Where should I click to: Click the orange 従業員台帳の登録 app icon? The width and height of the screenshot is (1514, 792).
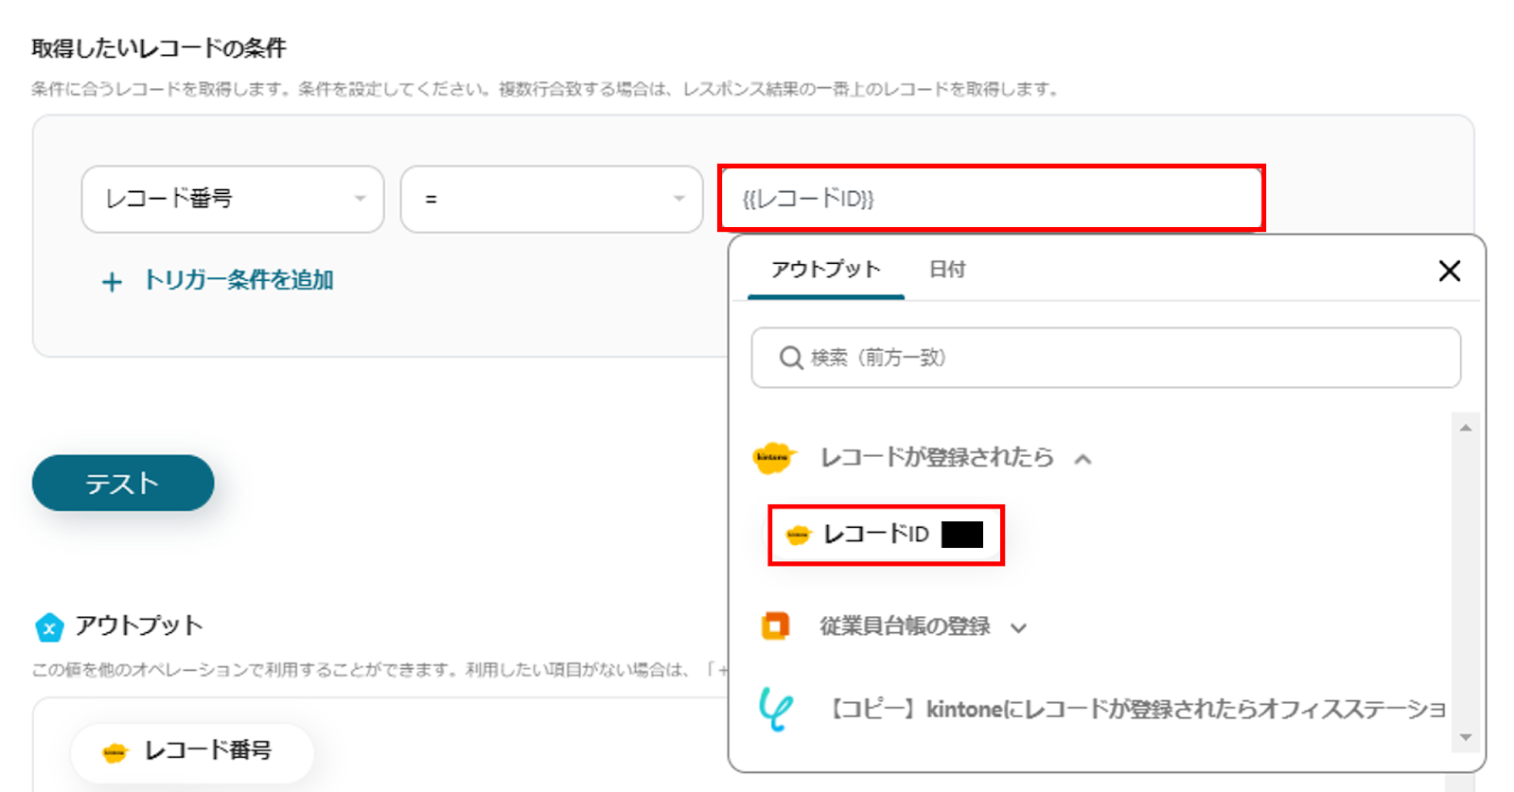click(x=775, y=625)
